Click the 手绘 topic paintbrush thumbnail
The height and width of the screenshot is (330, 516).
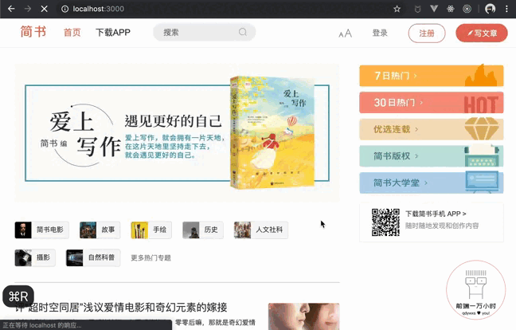(x=139, y=230)
